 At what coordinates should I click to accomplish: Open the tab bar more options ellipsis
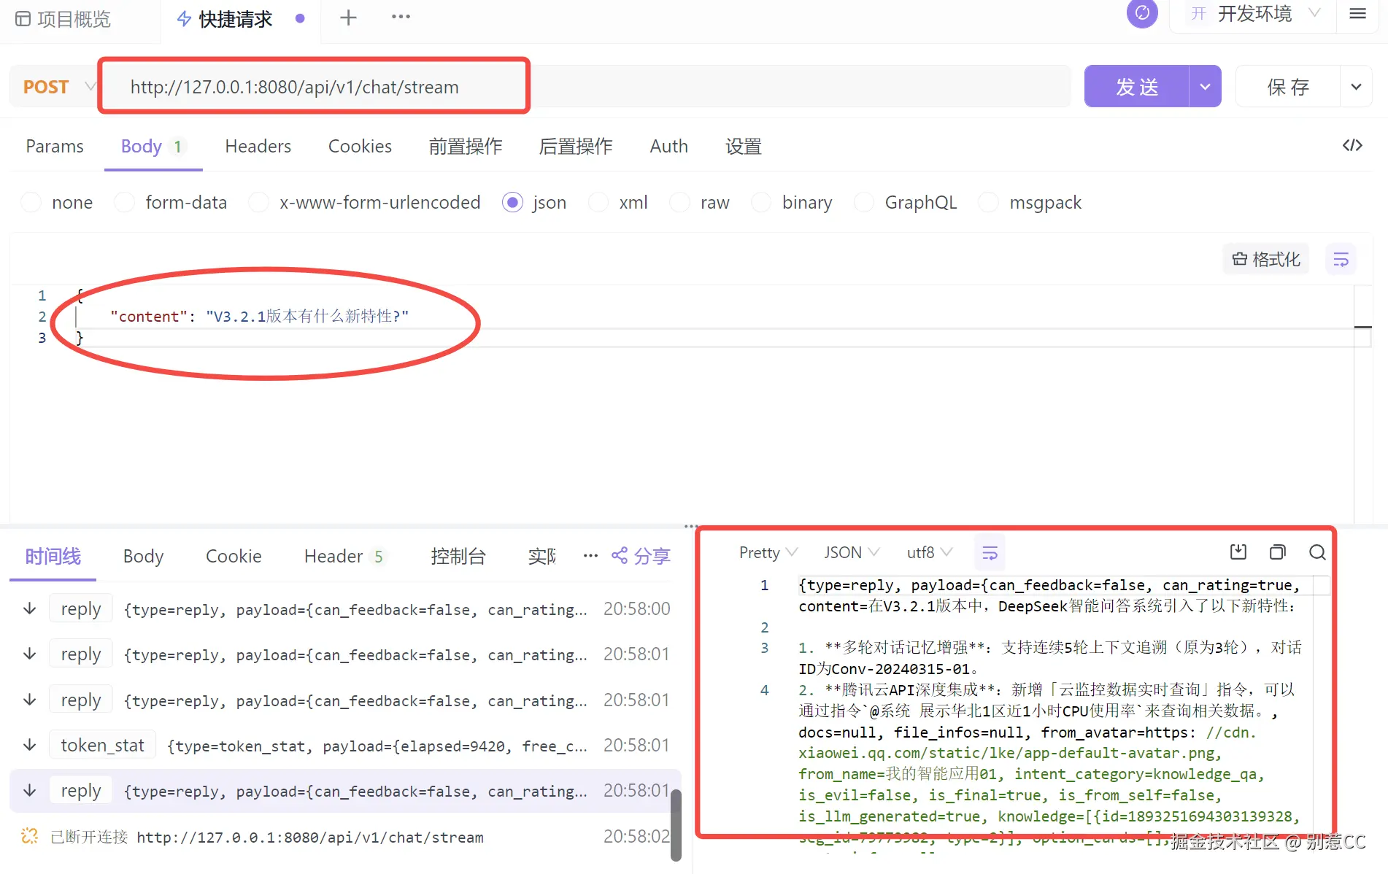tap(401, 17)
